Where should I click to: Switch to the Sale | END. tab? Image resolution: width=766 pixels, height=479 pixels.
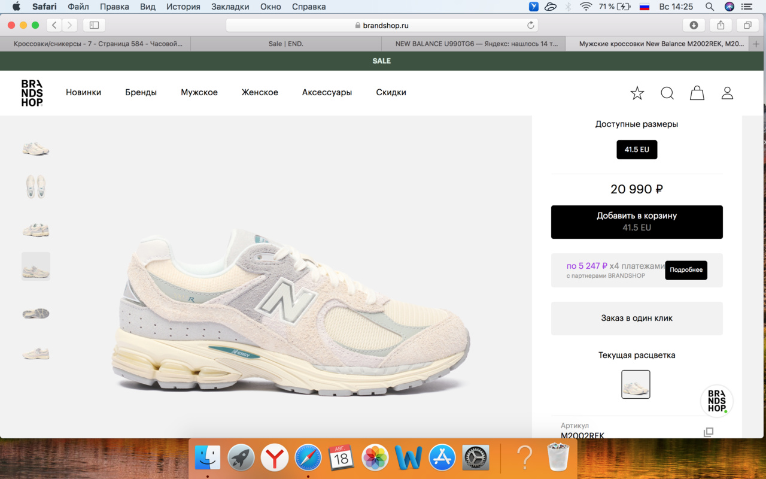tap(286, 44)
